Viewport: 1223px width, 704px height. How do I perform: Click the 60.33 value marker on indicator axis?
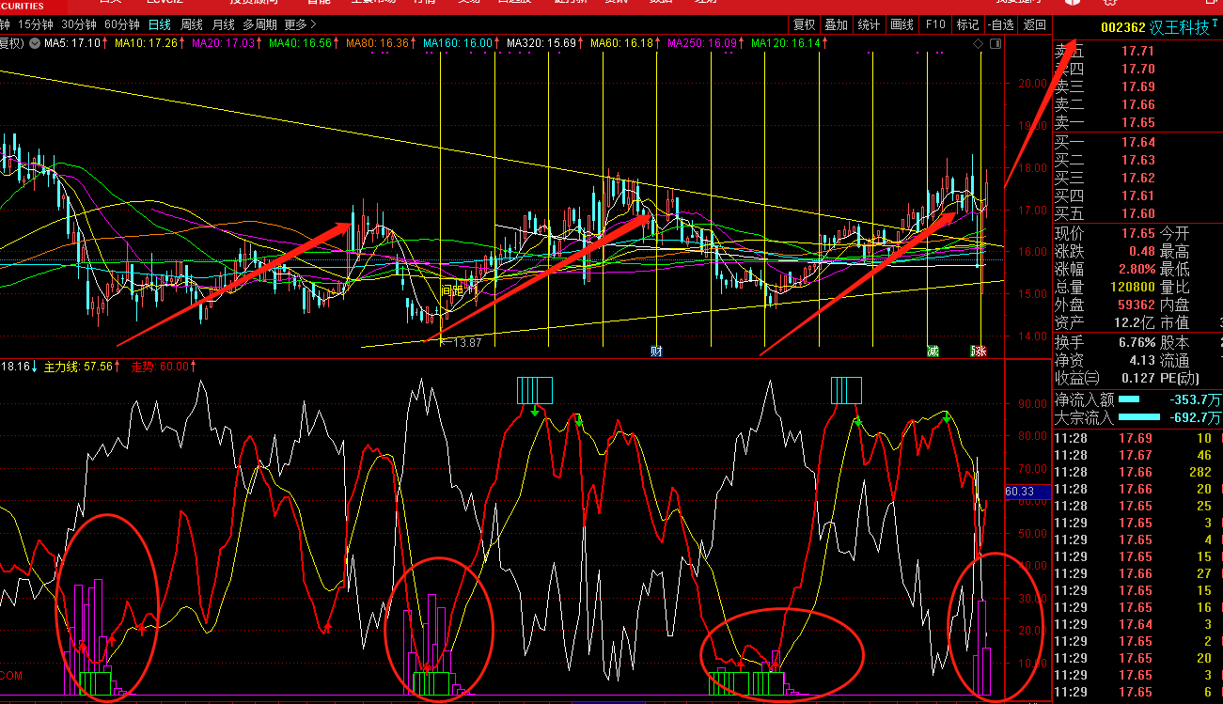[1020, 491]
